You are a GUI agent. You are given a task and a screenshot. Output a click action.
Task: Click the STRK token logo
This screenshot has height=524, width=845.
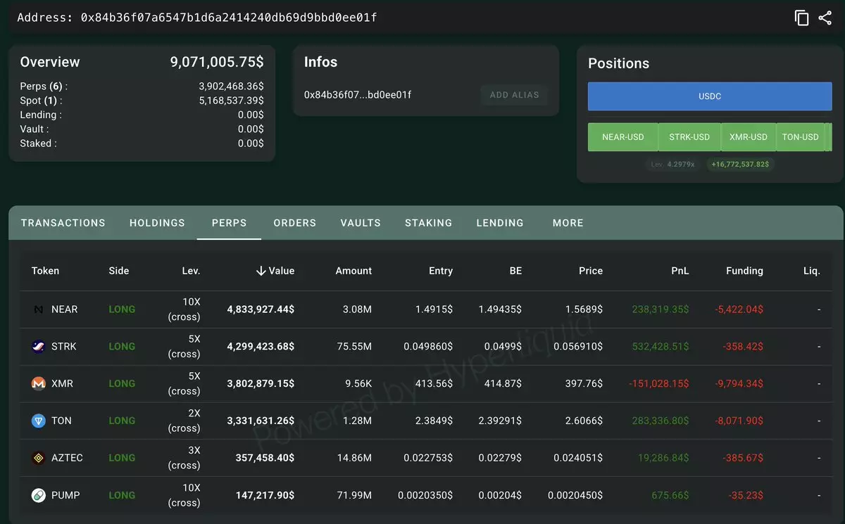point(39,347)
